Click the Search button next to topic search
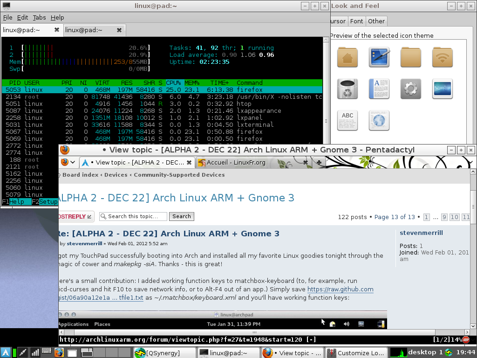Image resolution: width=477 pixels, height=358 pixels. [182, 216]
